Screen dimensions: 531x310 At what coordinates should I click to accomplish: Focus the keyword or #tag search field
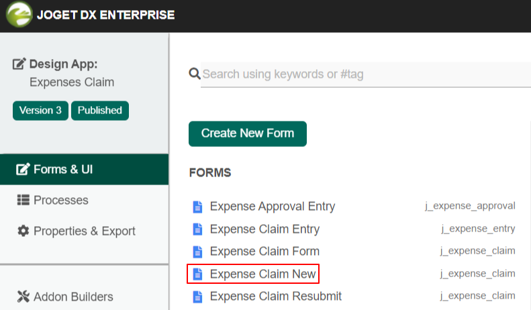(363, 74)
